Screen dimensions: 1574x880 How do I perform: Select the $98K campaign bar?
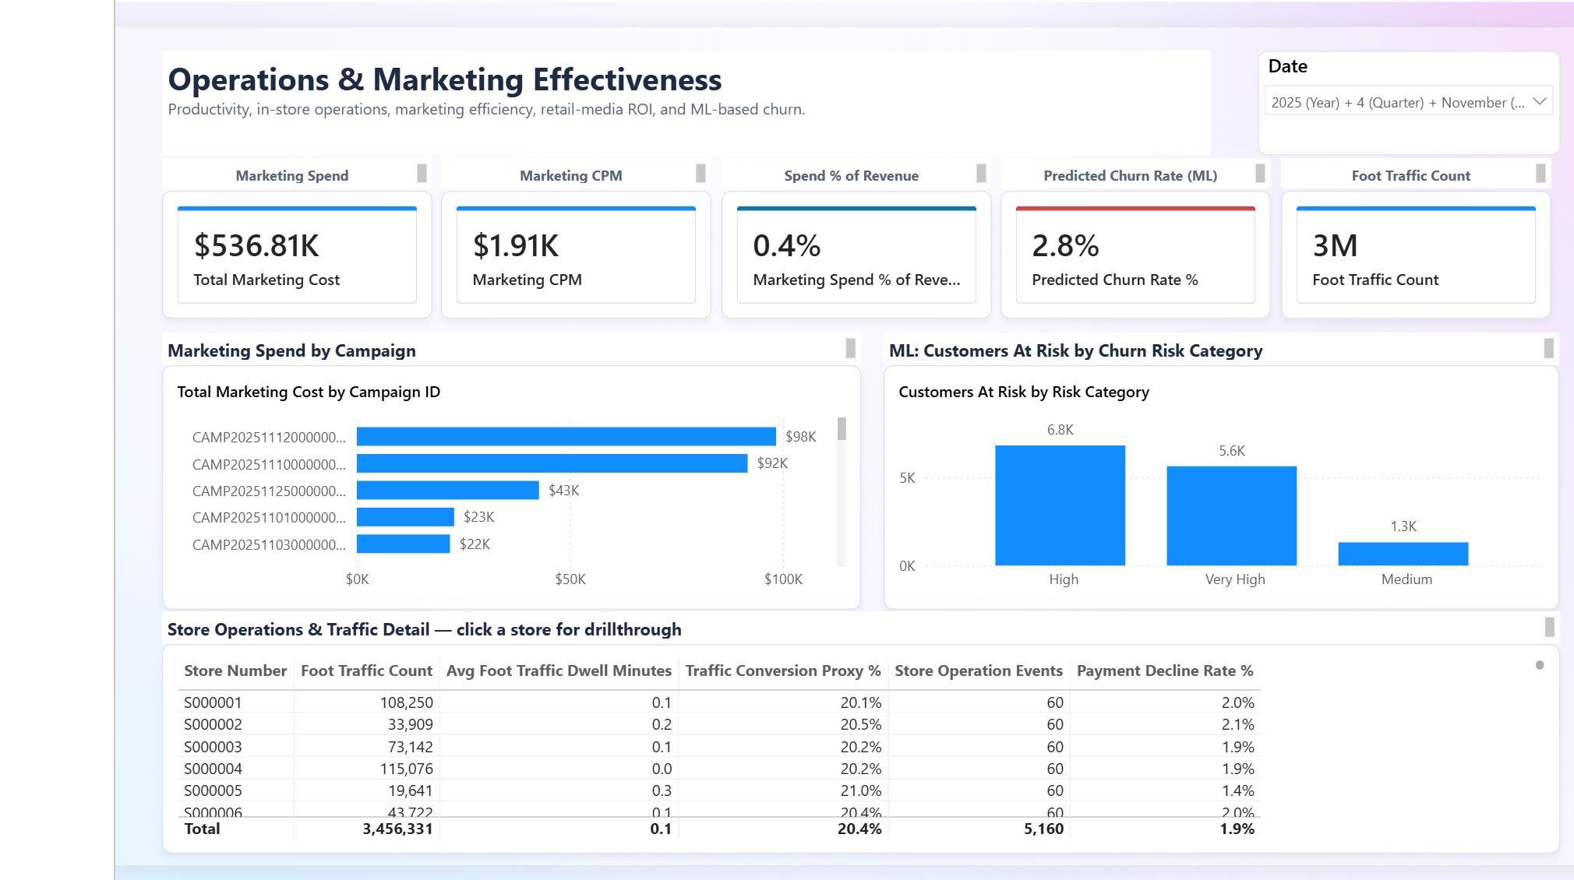[566, 436]
